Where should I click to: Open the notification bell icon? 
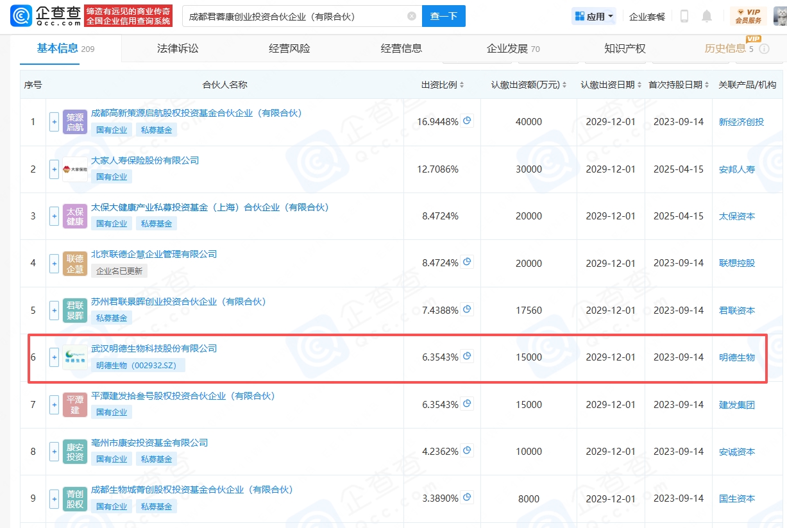(707, 17)
